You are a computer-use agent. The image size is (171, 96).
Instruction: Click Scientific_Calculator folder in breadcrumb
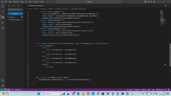pos(61,9)
